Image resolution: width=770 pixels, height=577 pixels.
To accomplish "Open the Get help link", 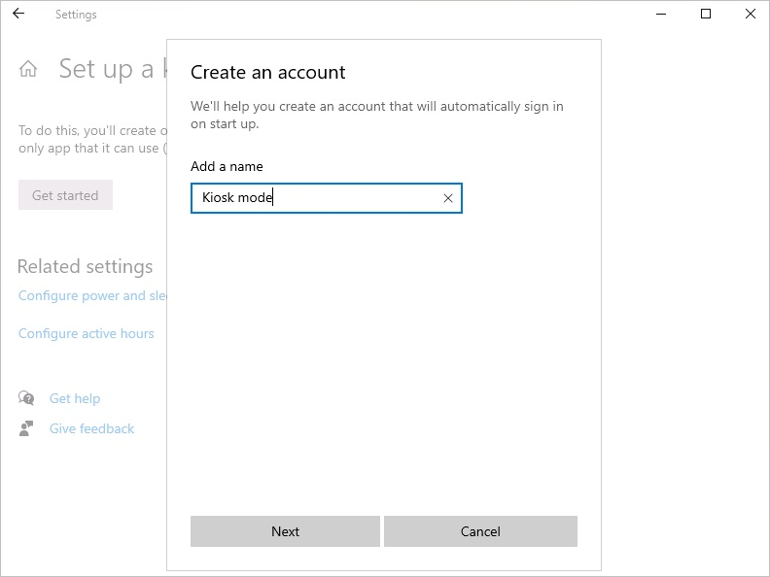I will 75,398.
